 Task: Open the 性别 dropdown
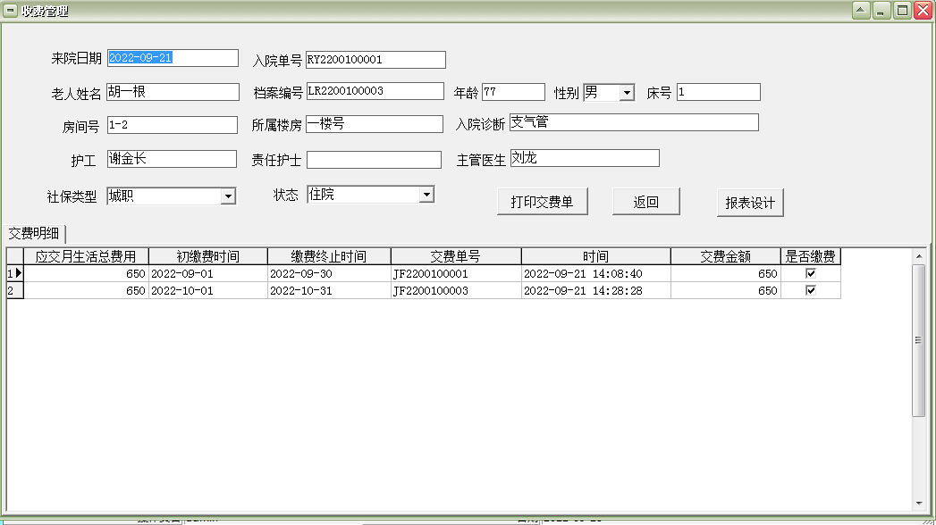coord(627,93)
